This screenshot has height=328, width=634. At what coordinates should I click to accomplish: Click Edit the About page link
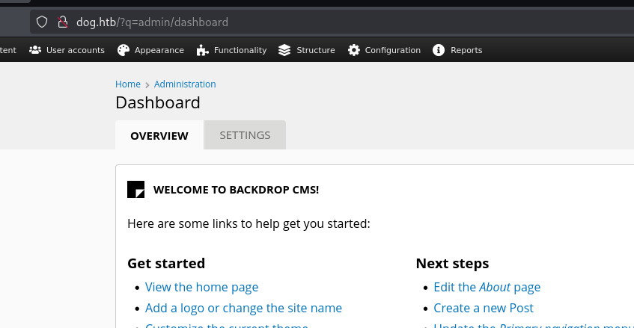tap(487, 287)
